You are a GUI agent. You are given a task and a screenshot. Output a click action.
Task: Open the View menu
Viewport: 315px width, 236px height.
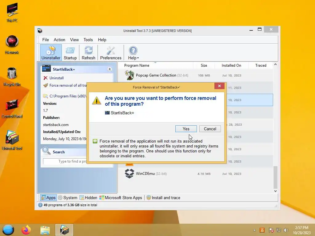coord(74,40)
